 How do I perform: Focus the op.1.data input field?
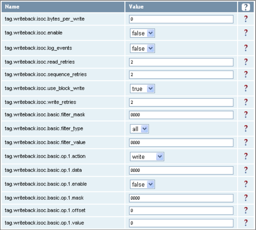point(181,170)
